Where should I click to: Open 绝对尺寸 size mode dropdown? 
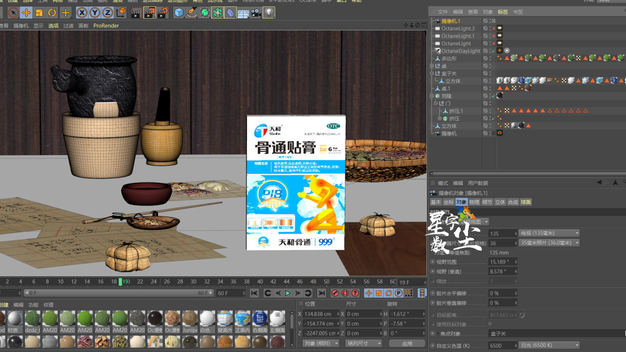pyautogui.click(x=363, y=343)
